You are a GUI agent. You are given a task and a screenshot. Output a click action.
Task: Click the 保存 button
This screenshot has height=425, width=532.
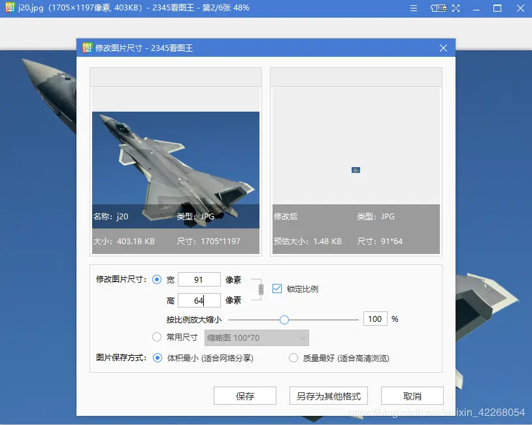click(245, 396)
